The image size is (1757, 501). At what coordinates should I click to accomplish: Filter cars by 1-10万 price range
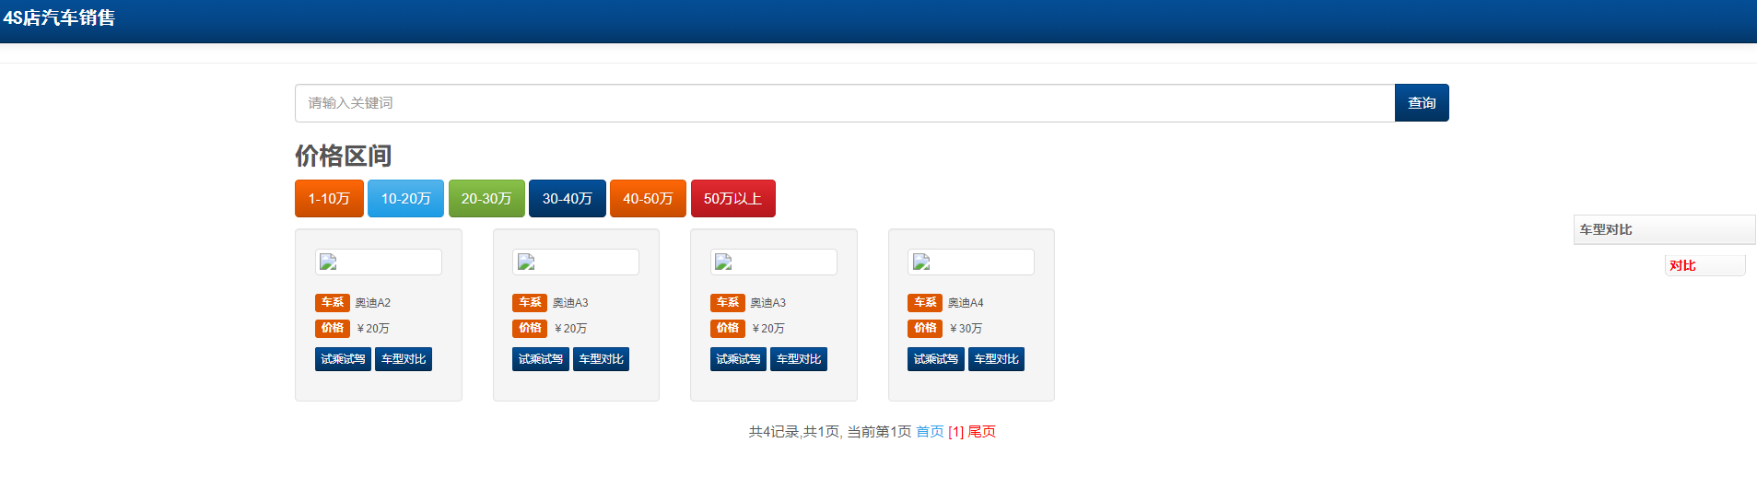coord(329,199)
